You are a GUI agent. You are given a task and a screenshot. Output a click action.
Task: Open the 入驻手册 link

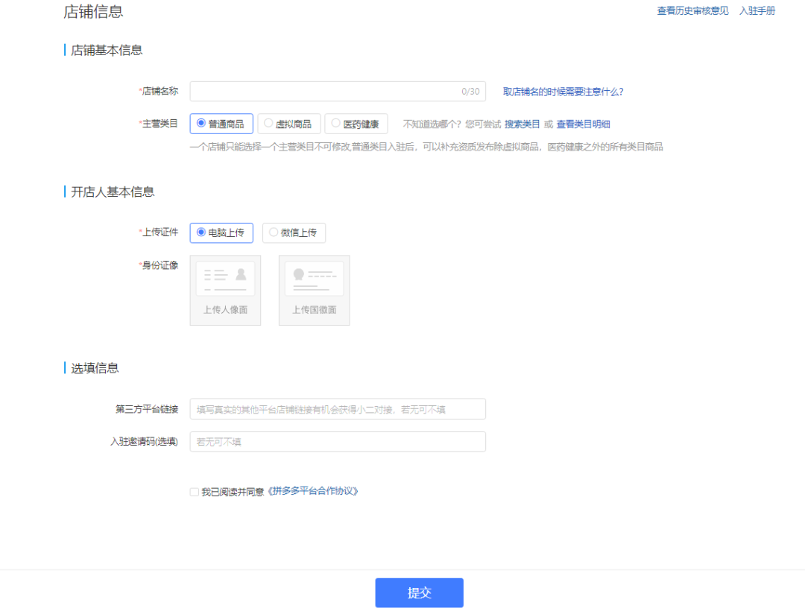757,10
